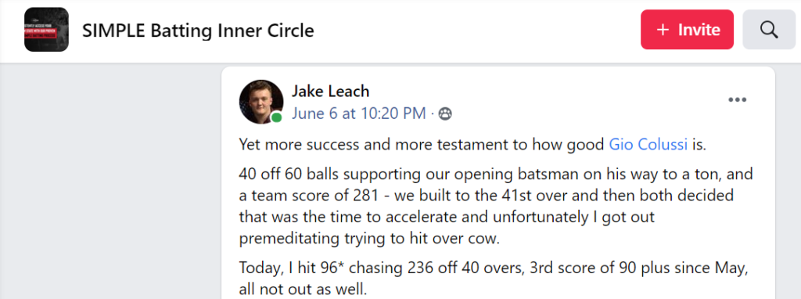Click the "that was the time to accelerate" line
801x299 pixels.
click(x=447, y=218)
